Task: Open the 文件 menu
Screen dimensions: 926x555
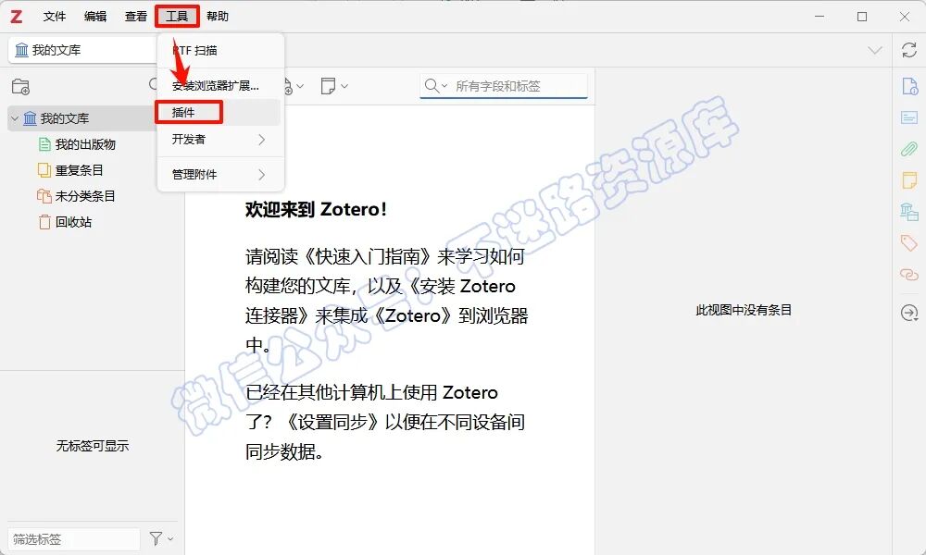Action: pyautogui.click(x=55, y=17)
